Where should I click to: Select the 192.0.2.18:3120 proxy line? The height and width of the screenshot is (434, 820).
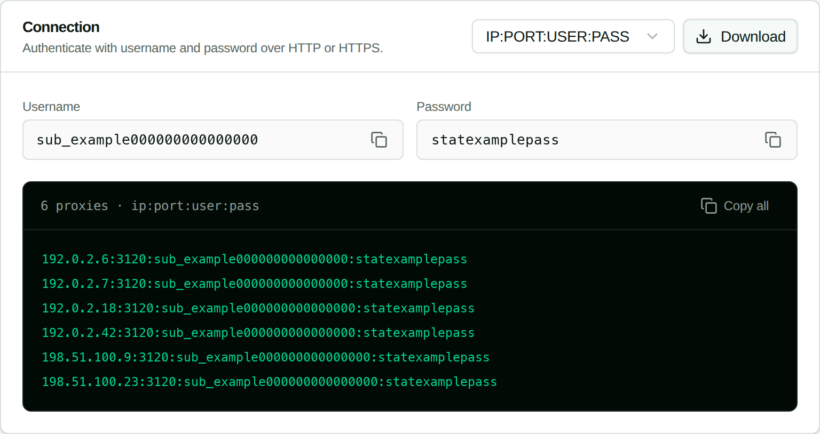coord(258,308)
